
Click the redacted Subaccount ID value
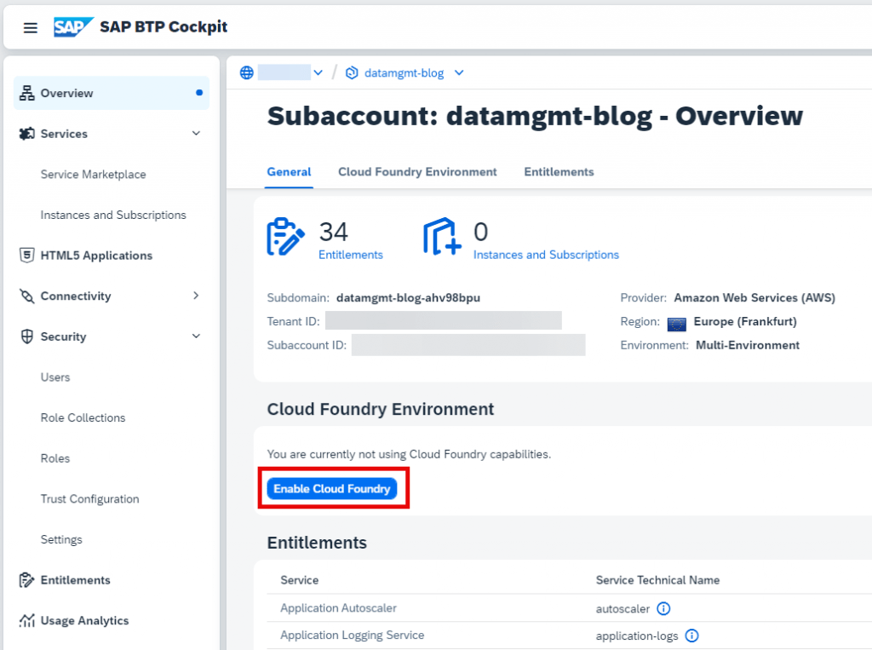coord(468,345)
